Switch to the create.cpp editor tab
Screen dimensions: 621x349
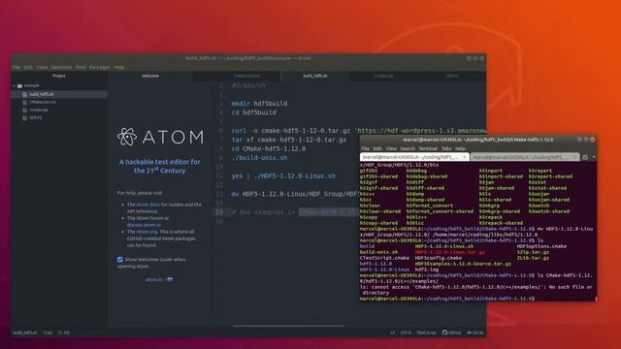384,76
